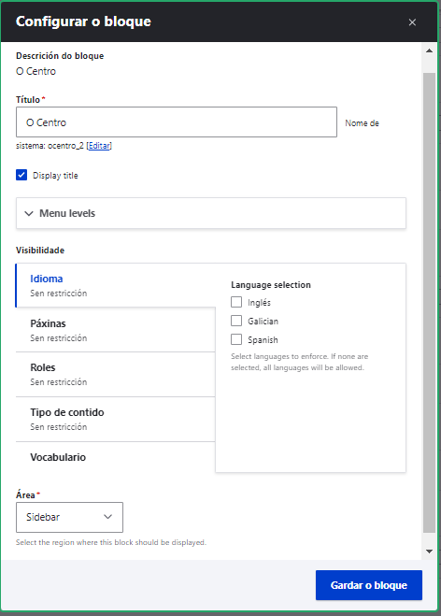Open the Editar machine name link

point(99,146)
